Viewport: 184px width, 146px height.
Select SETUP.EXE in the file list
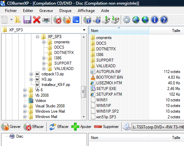click(106, 89)
